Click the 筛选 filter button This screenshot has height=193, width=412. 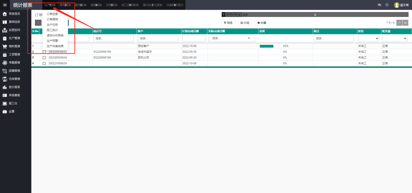228,23
